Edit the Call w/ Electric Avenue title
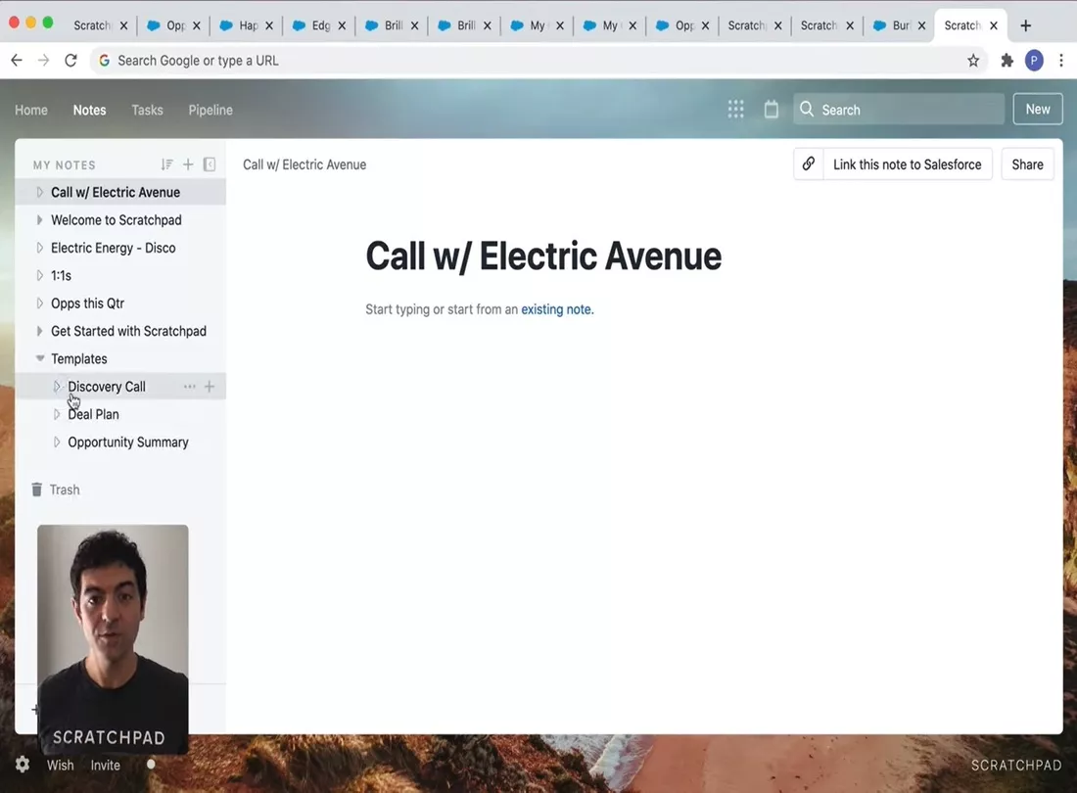1077x793 pixels. click(x=543, y=257)
